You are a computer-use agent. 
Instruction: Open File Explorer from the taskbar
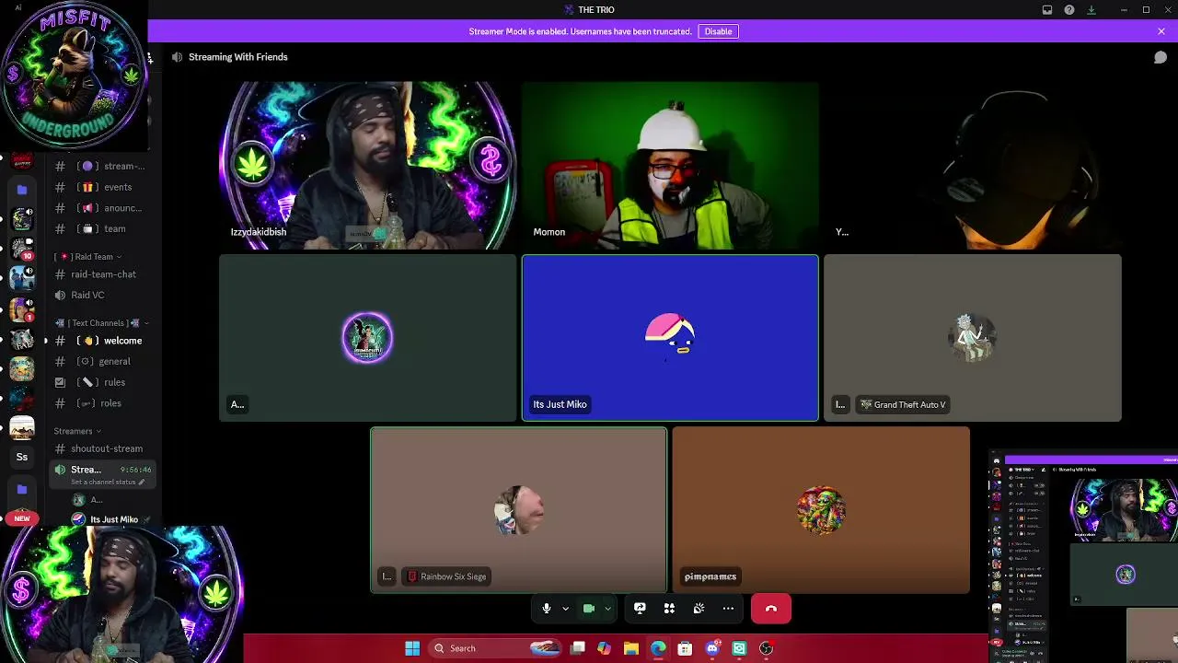click(630, 648)
